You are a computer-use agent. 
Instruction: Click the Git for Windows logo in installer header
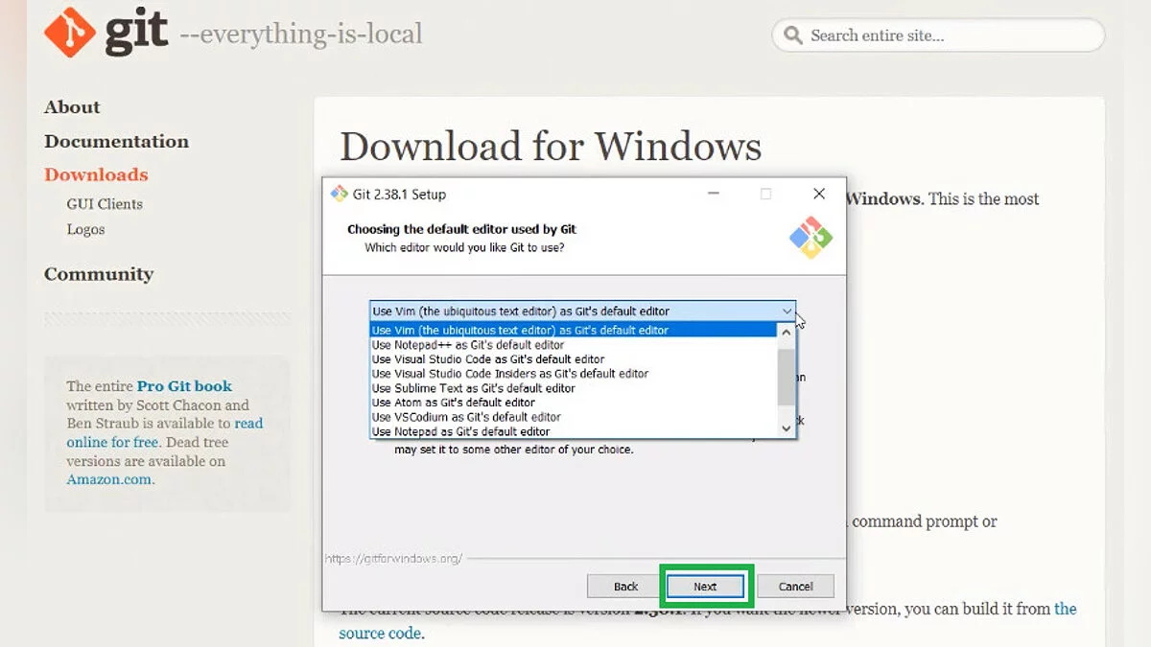pyautogui.click(x=810, y=237)
